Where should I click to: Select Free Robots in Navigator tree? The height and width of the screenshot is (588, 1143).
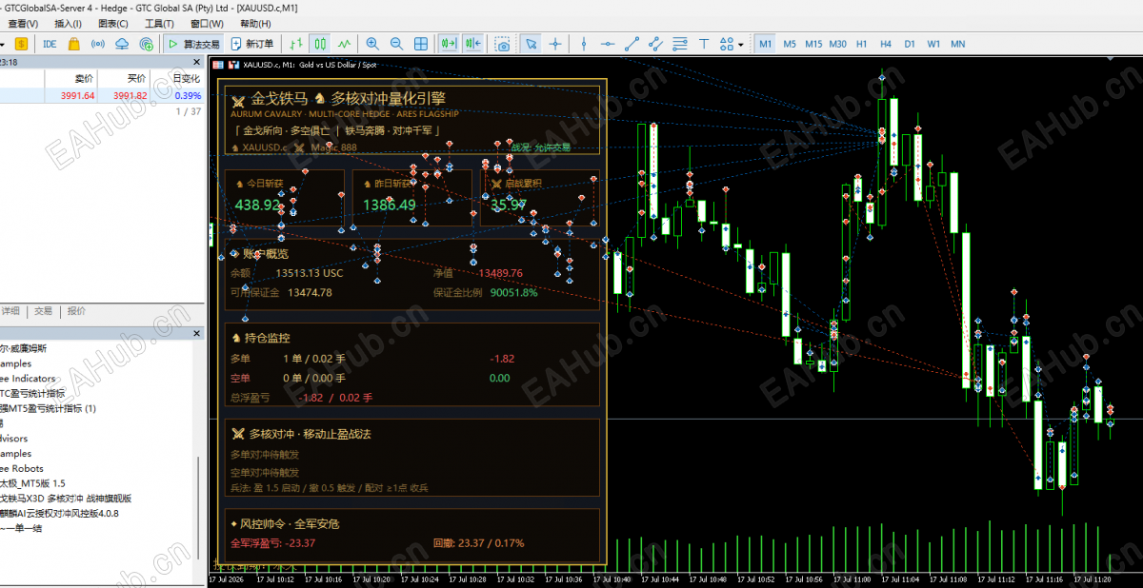pyautogui.click(x=21, y=468)
